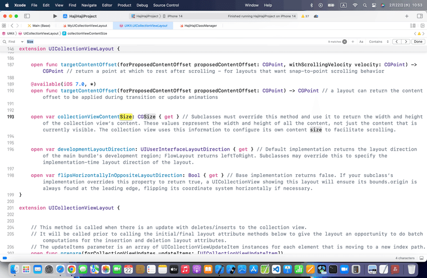427x278 pixels.
Task: Click the CGSize type on line 193
Action: coord(146,117)
